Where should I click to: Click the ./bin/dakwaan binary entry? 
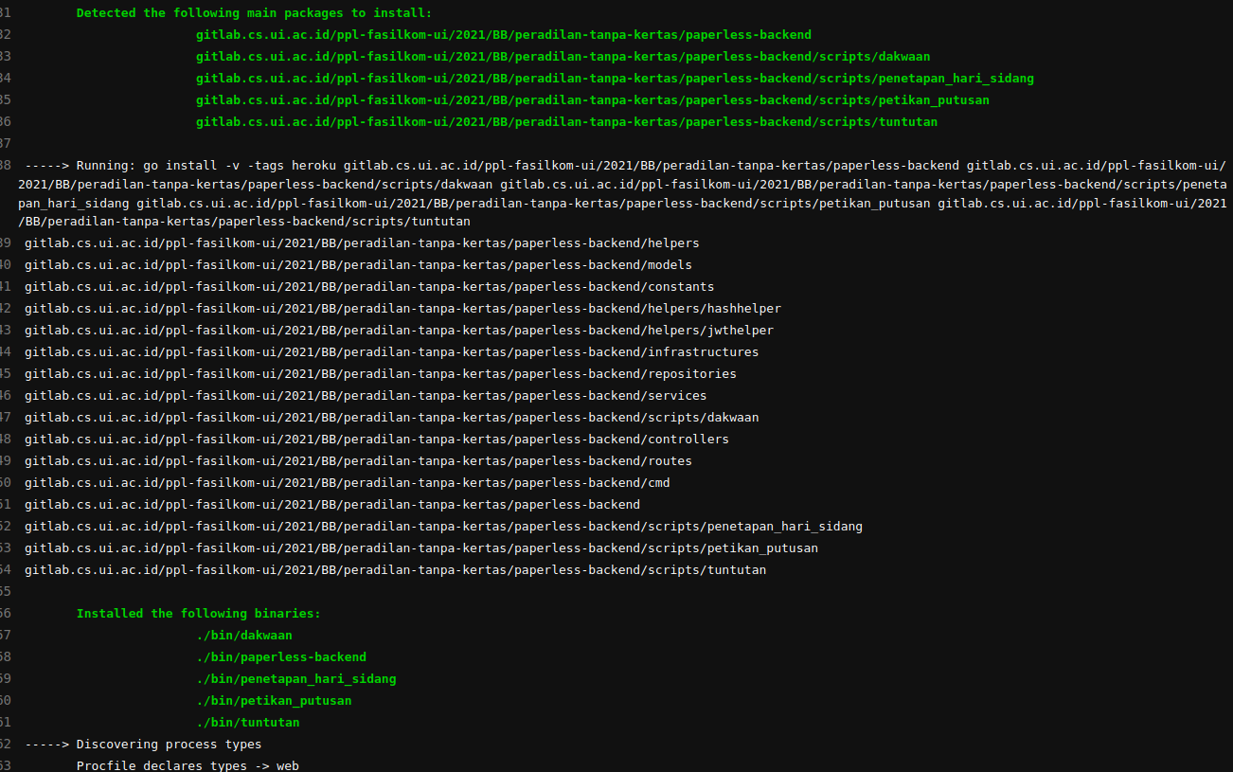244,636
